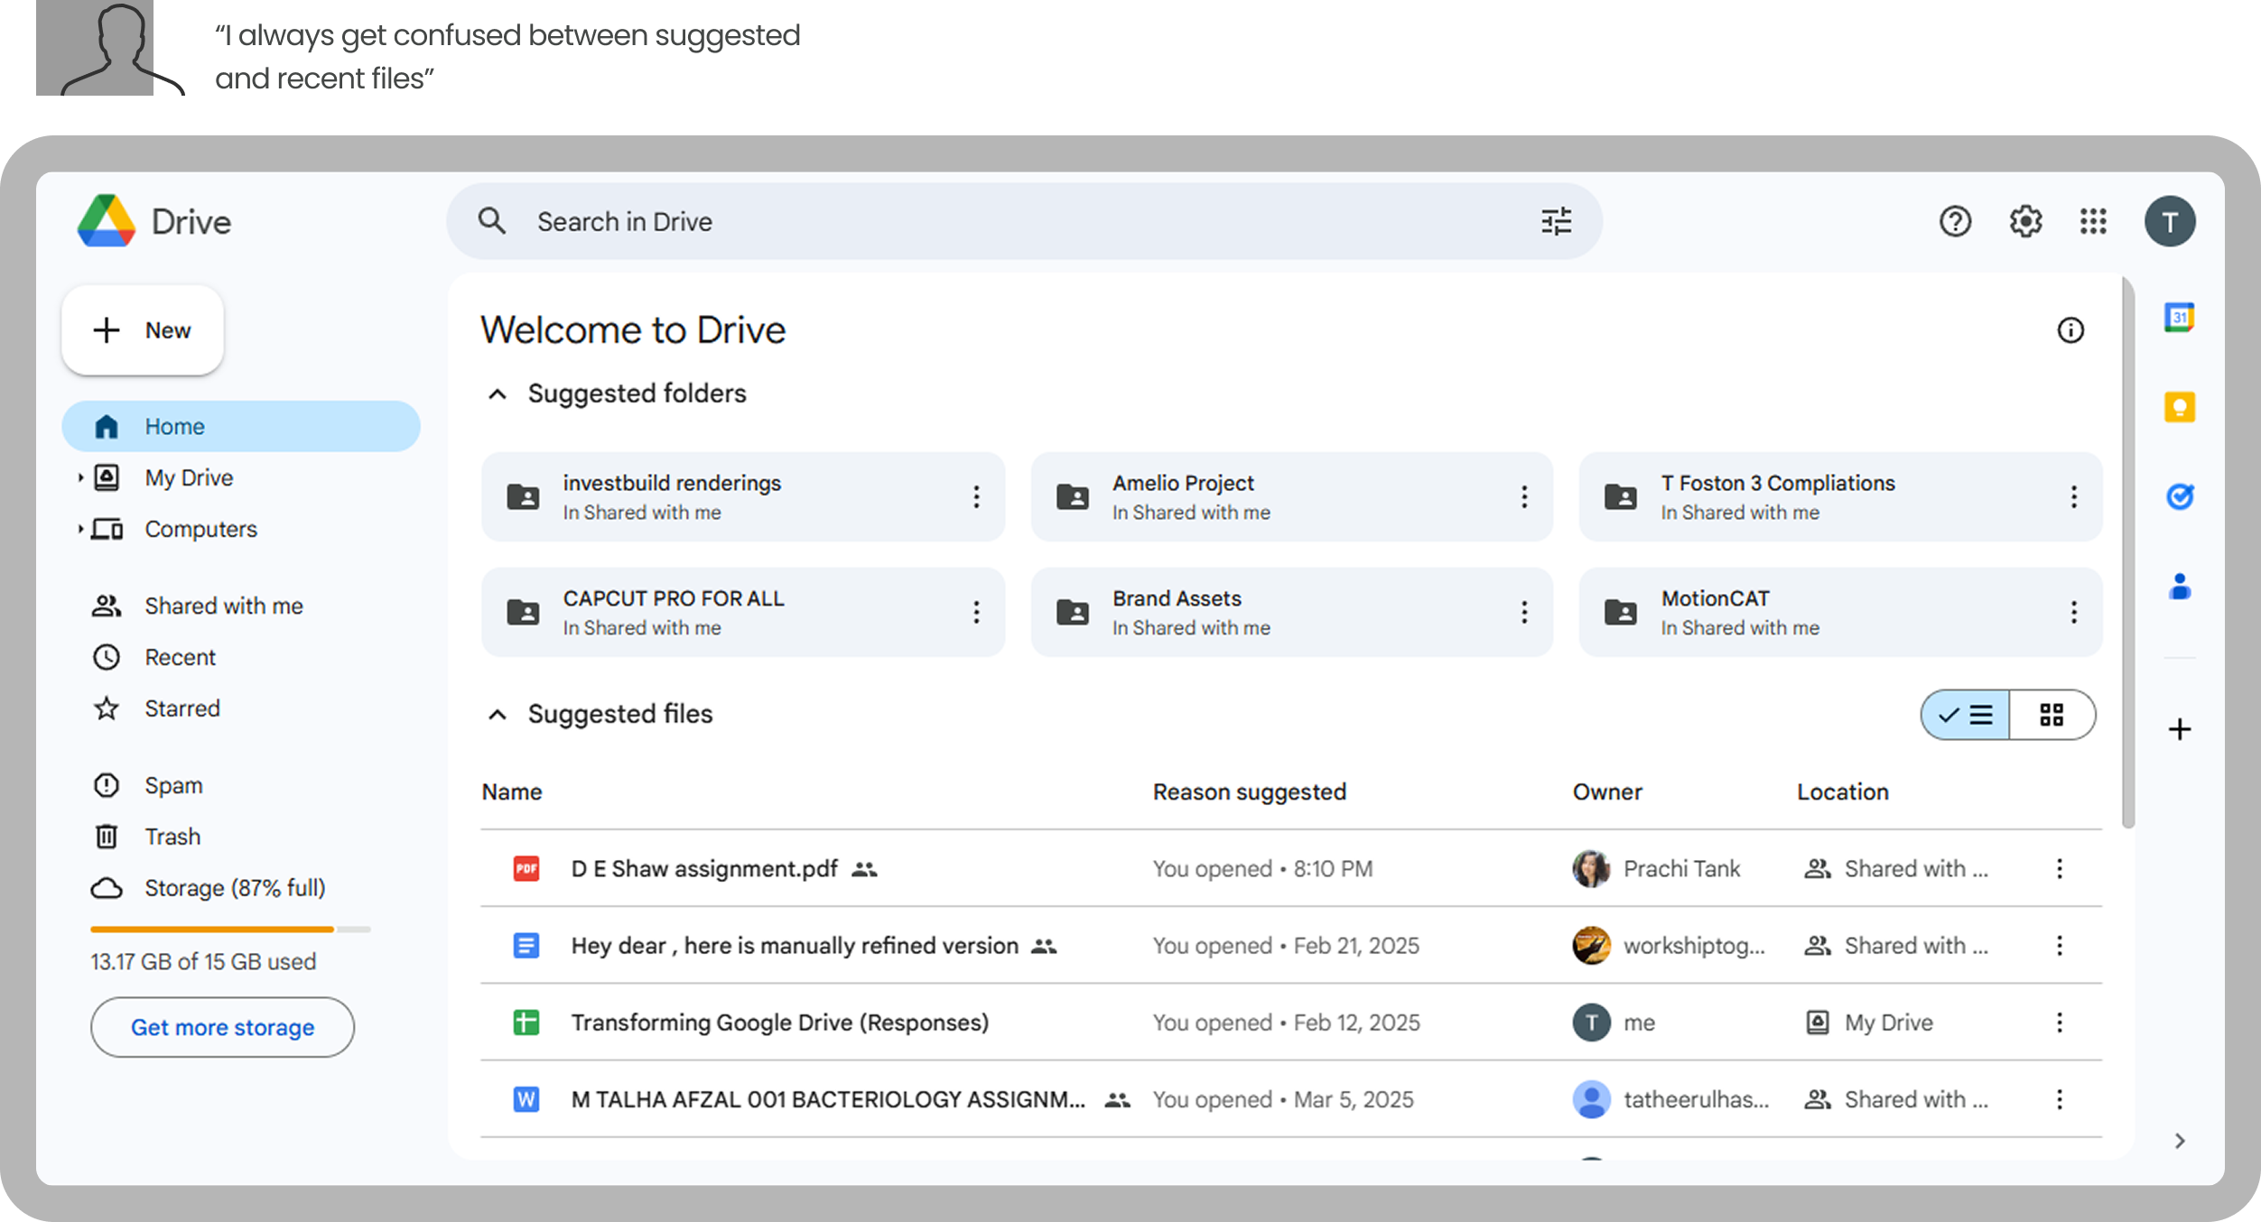Image resolution: width=2261 pixels, height=1222 pixels.
Task: Open more actions for D E Shaw assignment.pdf
Action: (x=2060, y=868)
